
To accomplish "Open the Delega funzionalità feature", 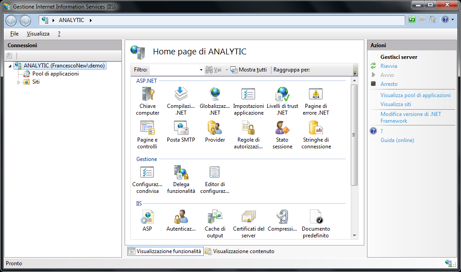I will click(181, 174).
